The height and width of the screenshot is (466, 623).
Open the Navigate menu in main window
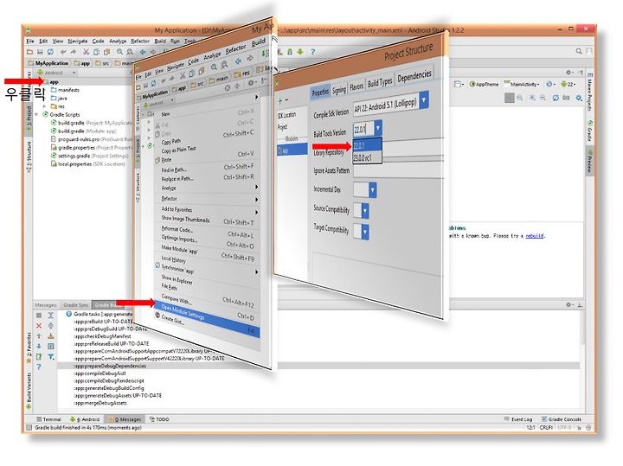(x=78, y=41)
